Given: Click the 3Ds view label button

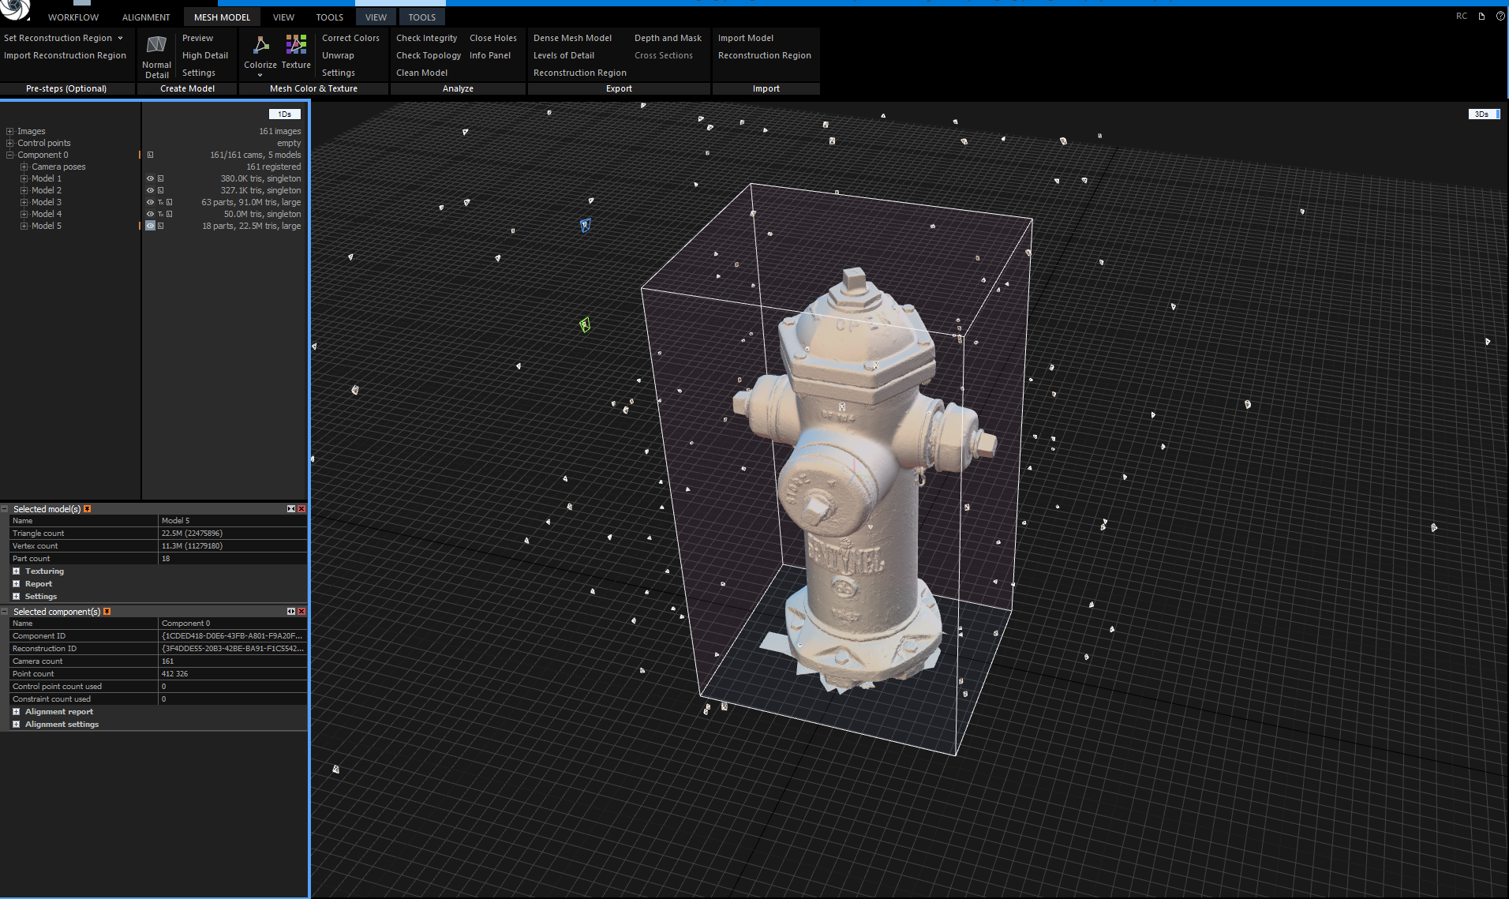Looking at the screenshot, I should 1482,114.
